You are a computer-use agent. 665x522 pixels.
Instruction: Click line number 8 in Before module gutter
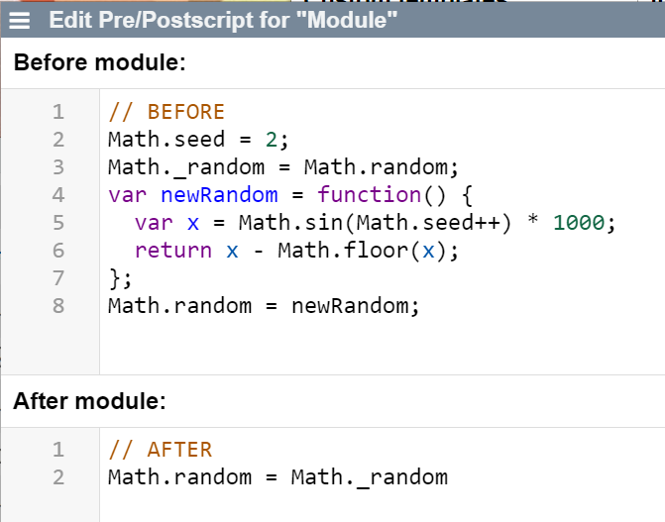58,305
